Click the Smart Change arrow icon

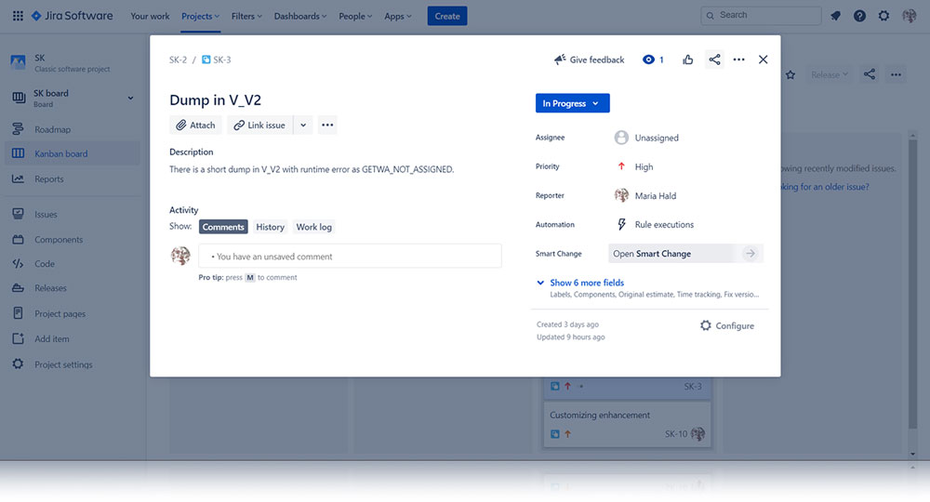tap(751, 254)
